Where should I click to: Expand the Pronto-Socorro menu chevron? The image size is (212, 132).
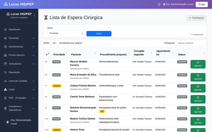click(x=34, y=55)
